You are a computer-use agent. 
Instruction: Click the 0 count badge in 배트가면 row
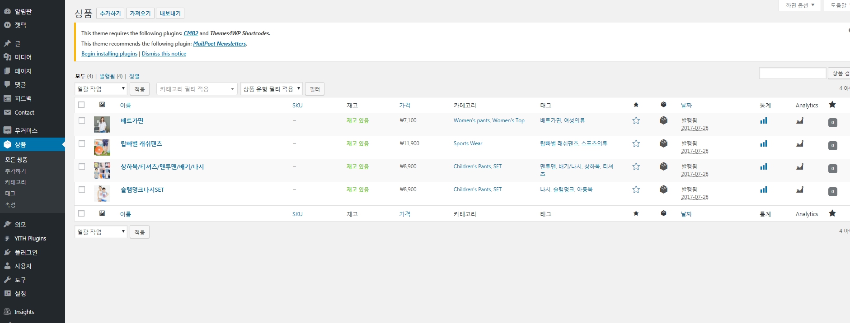point(832,123)
